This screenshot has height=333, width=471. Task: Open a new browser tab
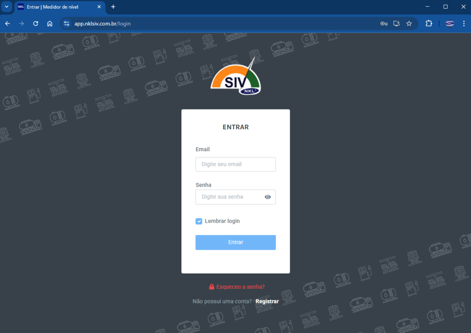pos(113,6)
